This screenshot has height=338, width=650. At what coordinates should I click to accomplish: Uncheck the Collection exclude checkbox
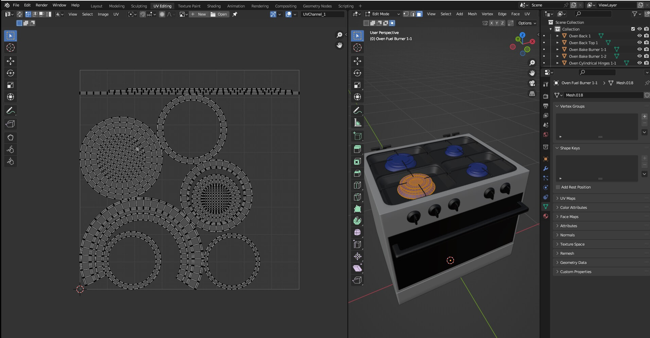coord(633,29)
